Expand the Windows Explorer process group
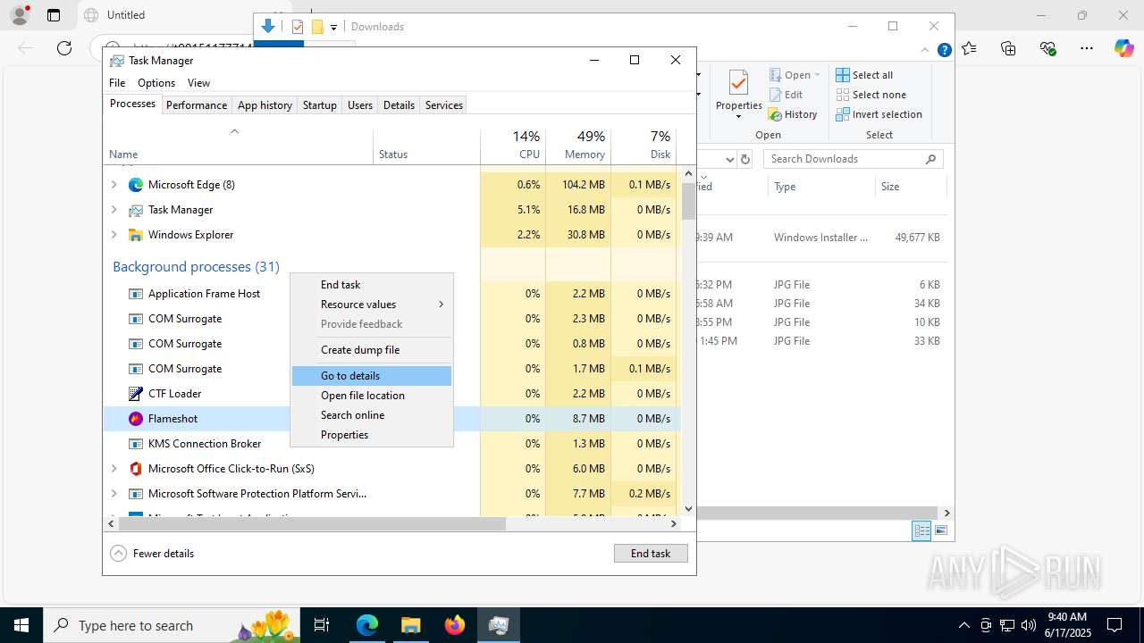This screenshot has width=1144, height=643. [114, 235]
